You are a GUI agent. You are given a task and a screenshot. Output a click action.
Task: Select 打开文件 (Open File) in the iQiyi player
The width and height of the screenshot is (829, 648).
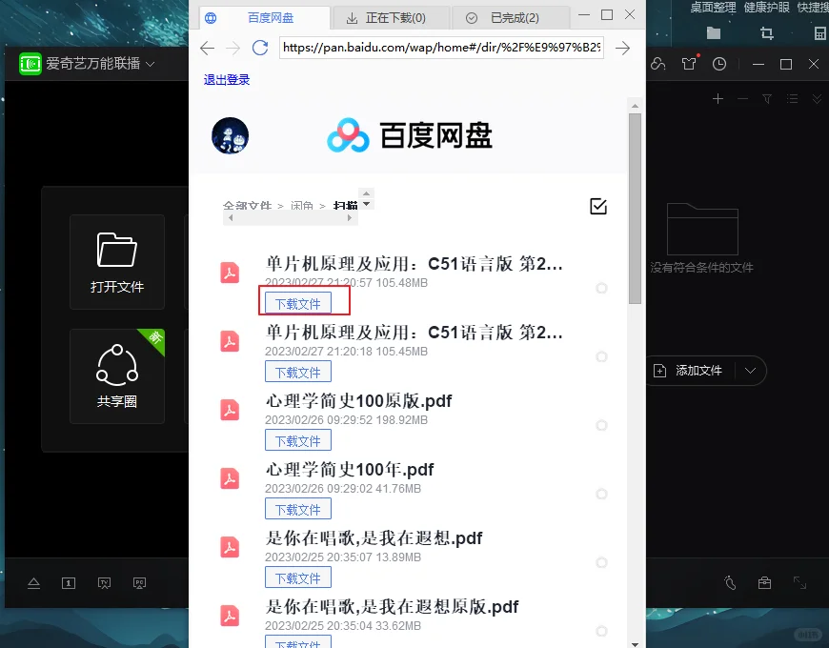[x=117, y=262]
